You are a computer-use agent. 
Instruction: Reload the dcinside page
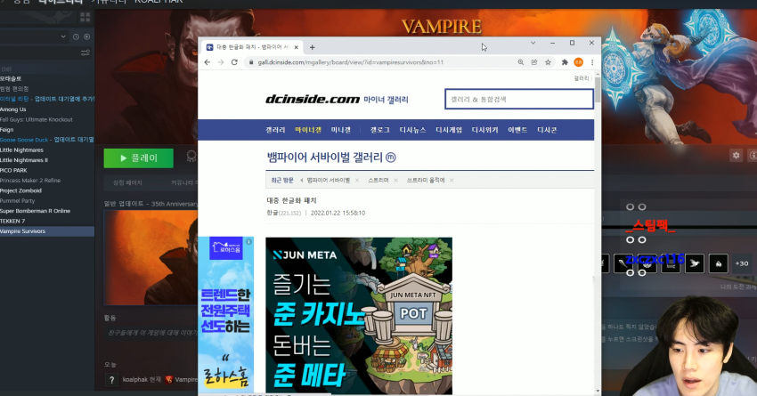(234, 62)
